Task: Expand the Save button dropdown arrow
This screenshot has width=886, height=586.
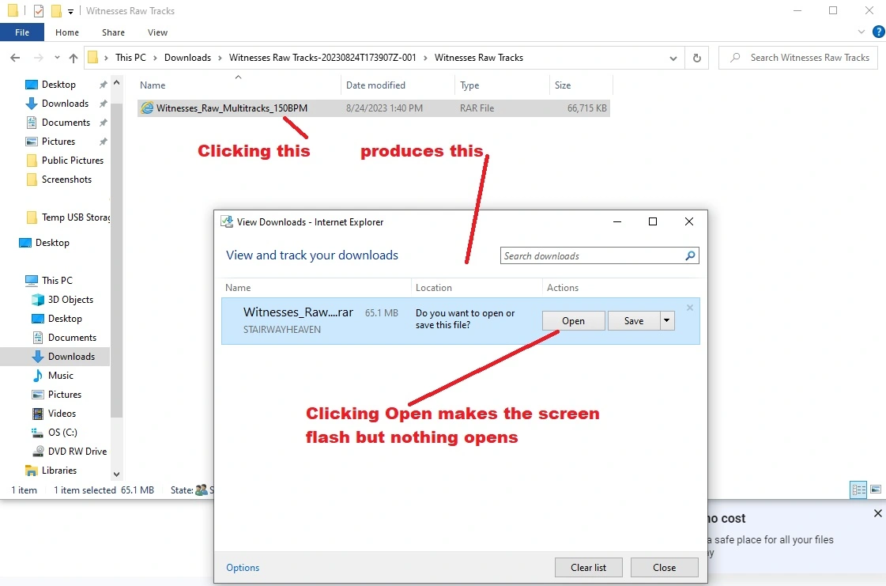Action: click(667, 321)
